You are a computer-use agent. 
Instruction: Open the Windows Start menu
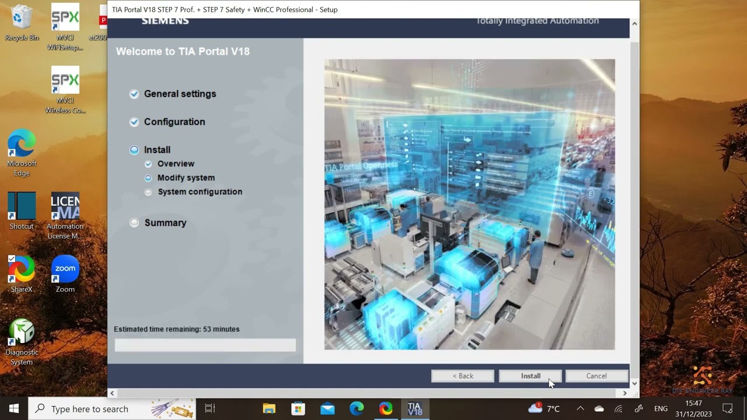[14, 409]
